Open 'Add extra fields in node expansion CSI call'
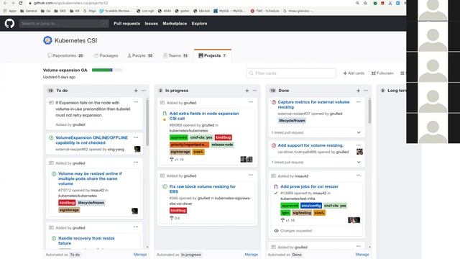This screenshot has height=259, width=460. pyautogui.click(x=204, y=116)
